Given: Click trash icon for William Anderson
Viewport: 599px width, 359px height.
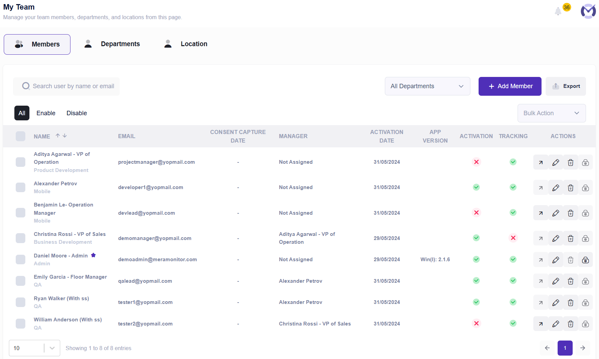Looking at the screenshot, I should tap(571, 324).
